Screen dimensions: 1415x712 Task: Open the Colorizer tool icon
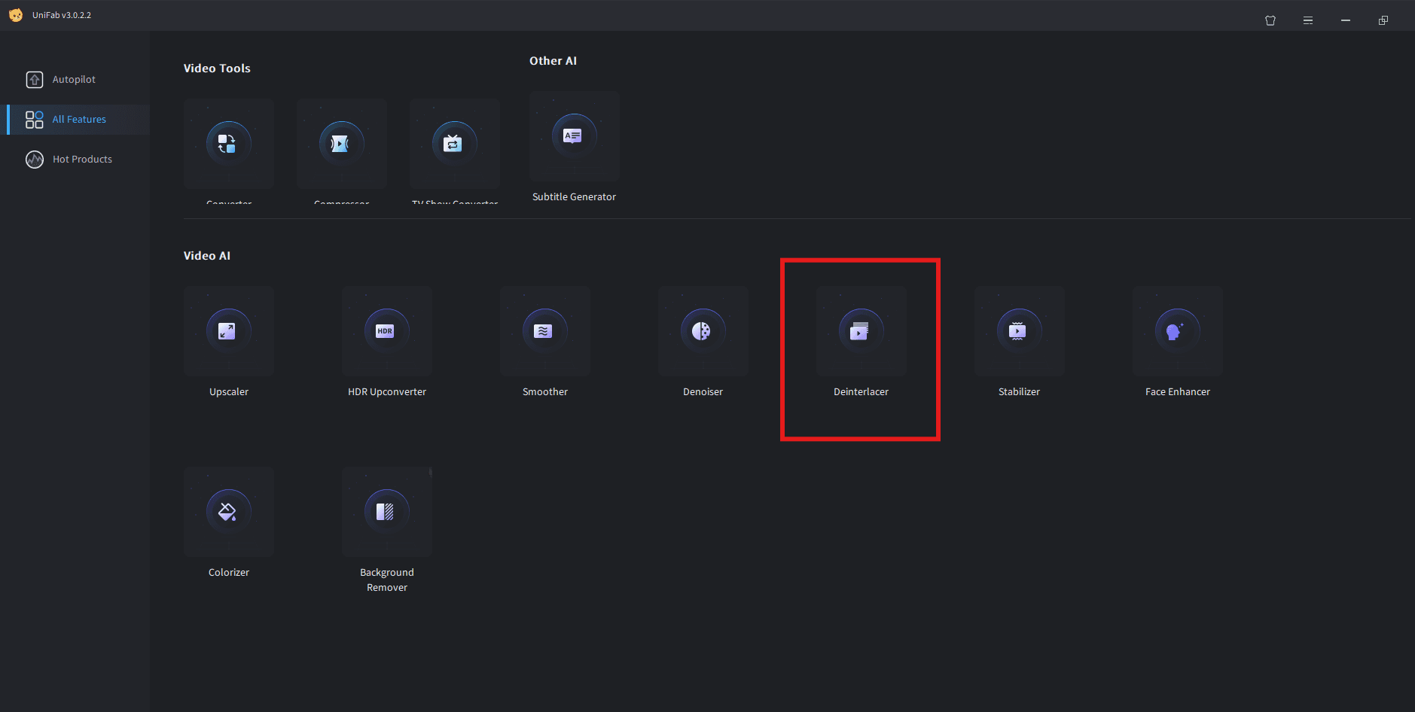tap(228, 512)
